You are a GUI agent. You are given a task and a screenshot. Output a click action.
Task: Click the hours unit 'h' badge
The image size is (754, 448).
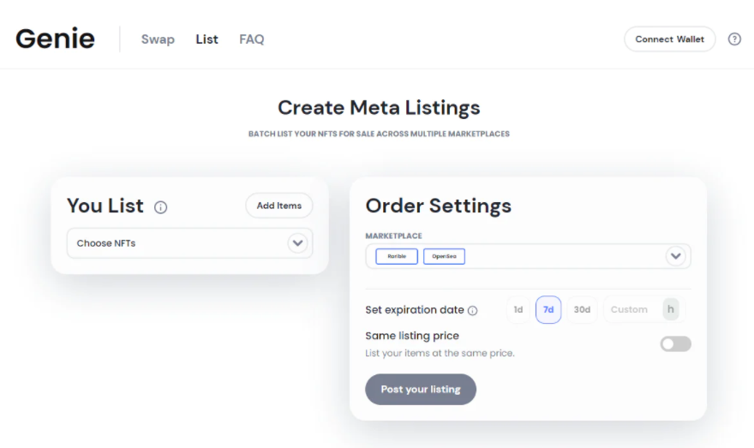pos(671,309)
